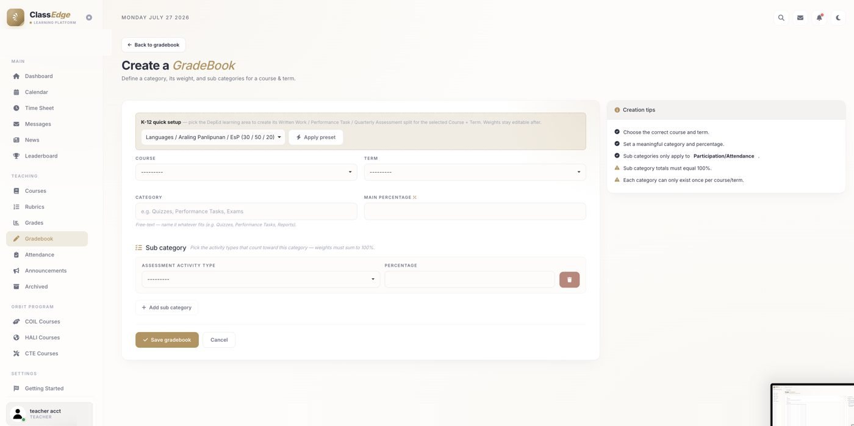854x426 pixels.
Task: Focus the sub category Percentage field
Action: [470, 280]
